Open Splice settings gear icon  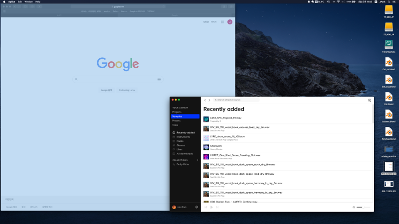coord(197,207)
